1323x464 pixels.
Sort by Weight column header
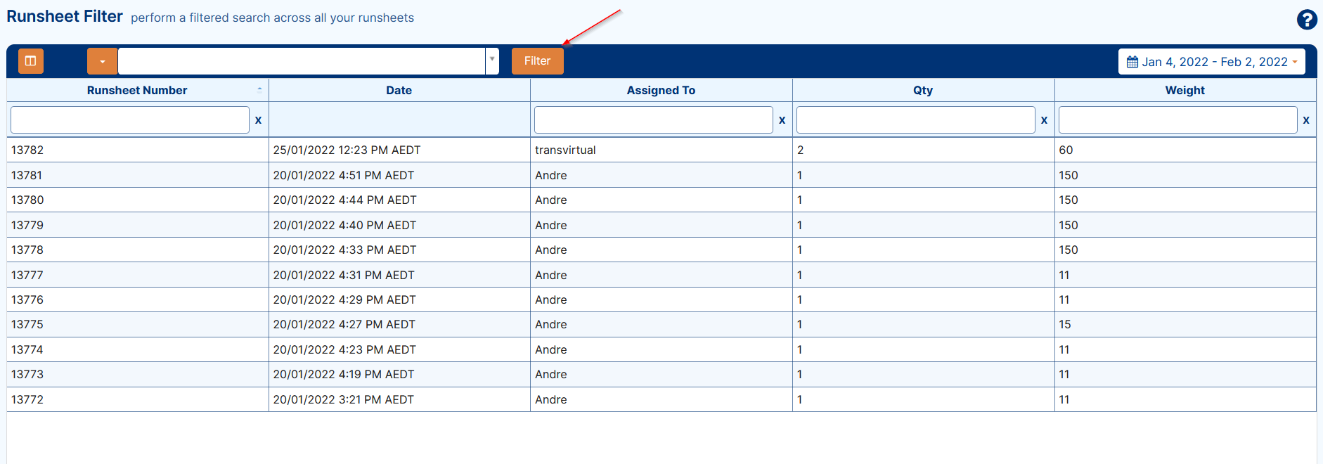(x=1185, y=90)
